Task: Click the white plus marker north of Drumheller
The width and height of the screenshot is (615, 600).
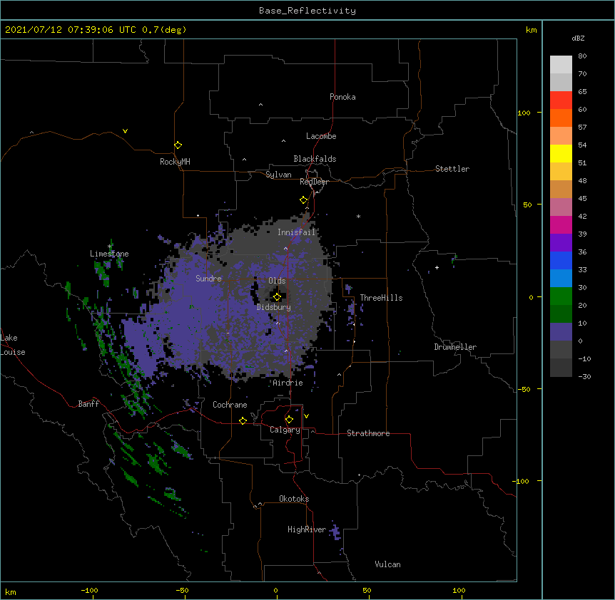Action: [437, 267]
